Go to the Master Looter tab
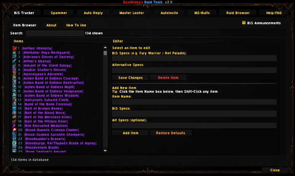This screenshot has height=176, width=295. pyautogui.click(x=132, y=13)
